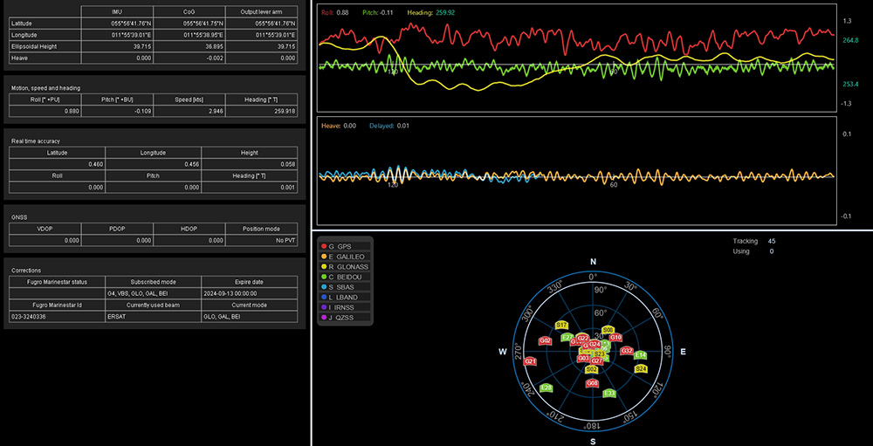The width and height of the screenshot is (873, 446).
Task: Select the G32 satellite marker
Action: [x=627, y=351]
